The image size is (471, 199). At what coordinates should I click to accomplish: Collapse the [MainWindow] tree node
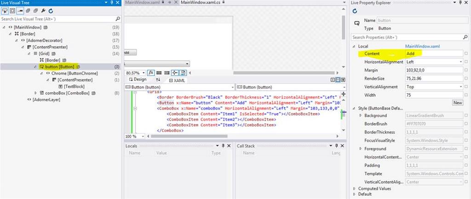[x=4, y=27]
